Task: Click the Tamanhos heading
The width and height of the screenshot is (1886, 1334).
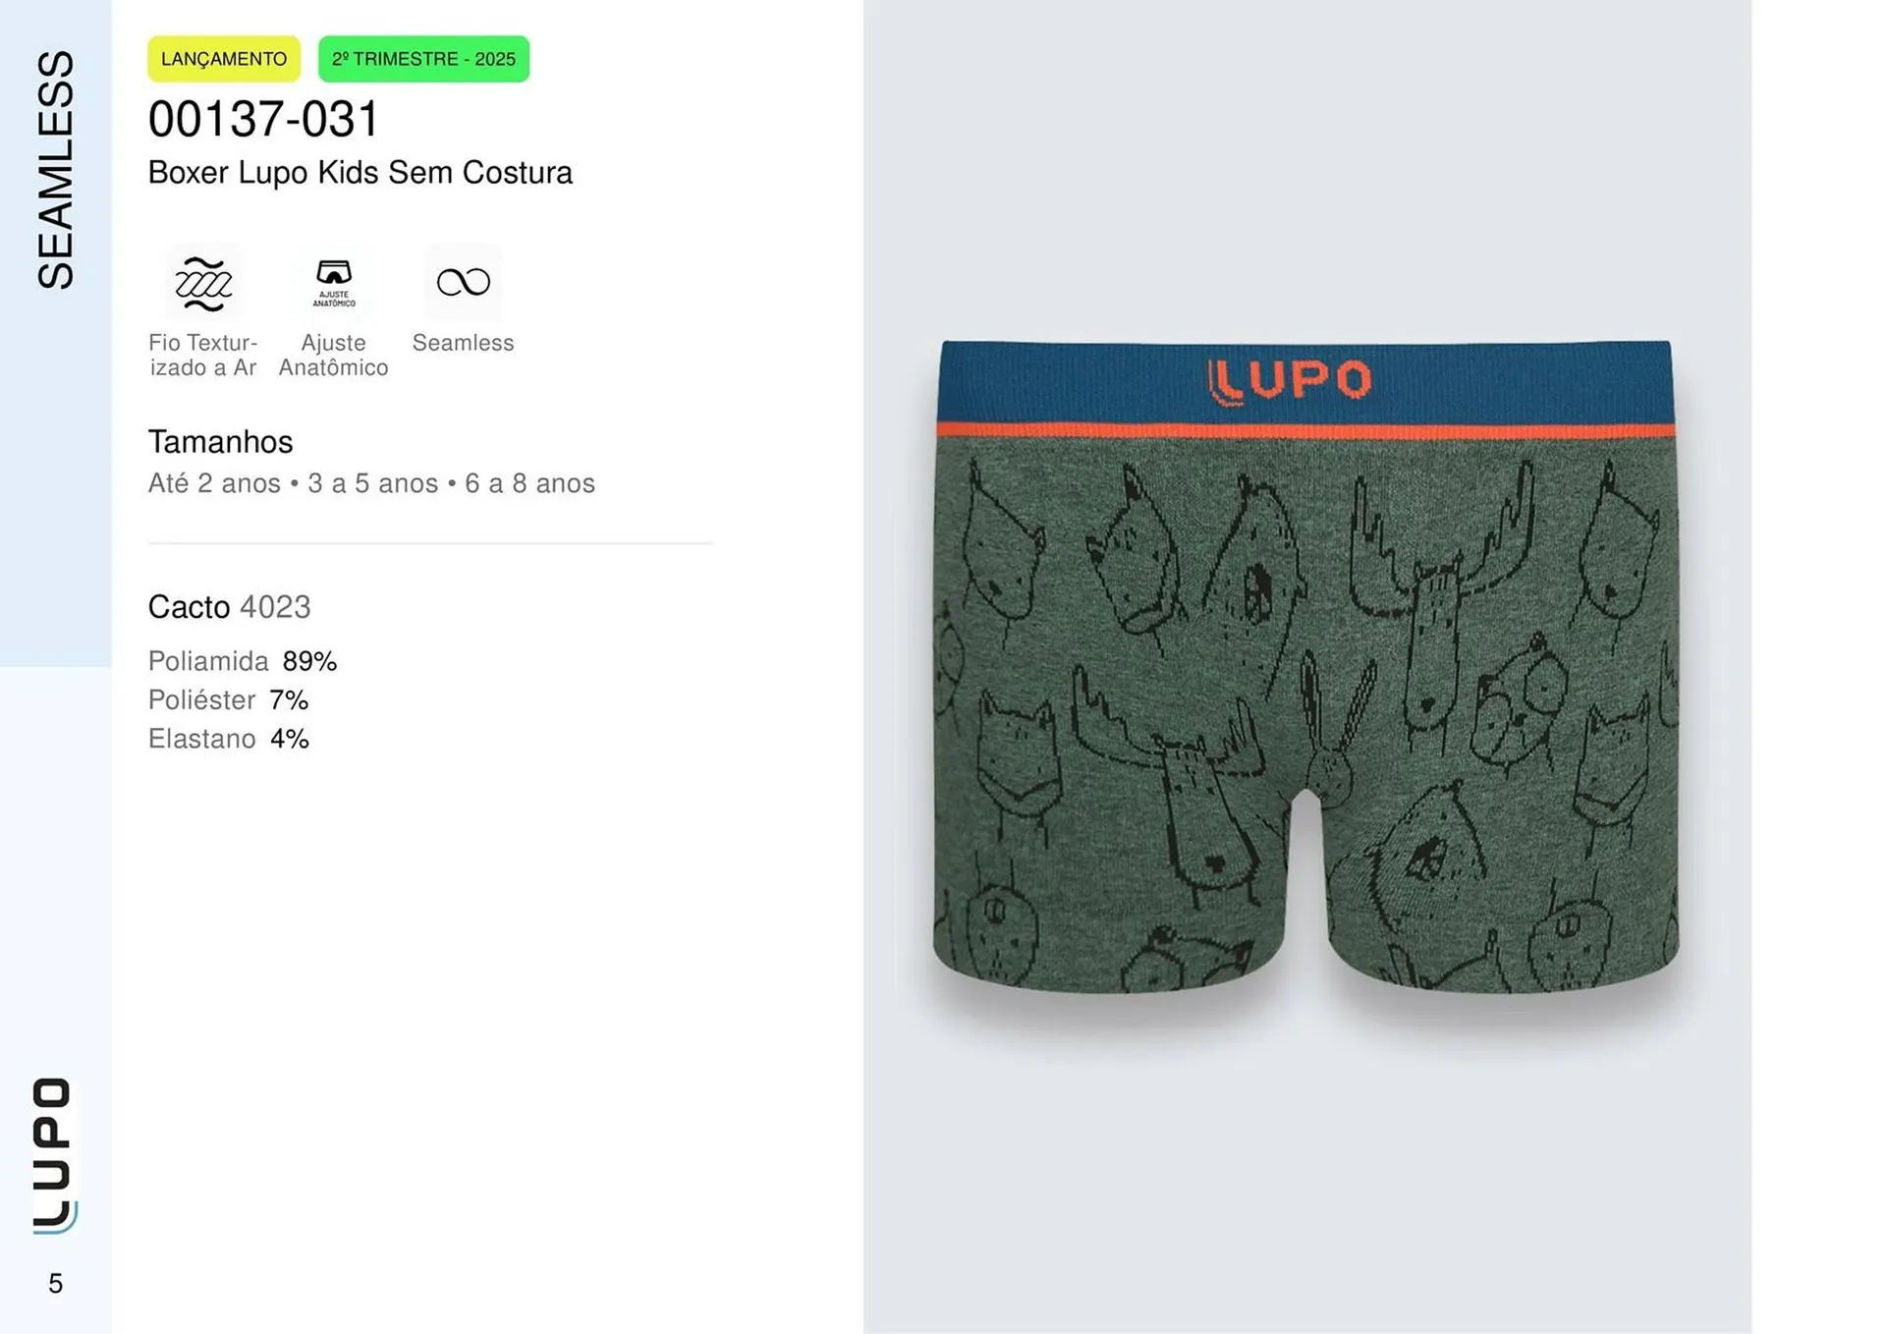Action: click(220, 442)
